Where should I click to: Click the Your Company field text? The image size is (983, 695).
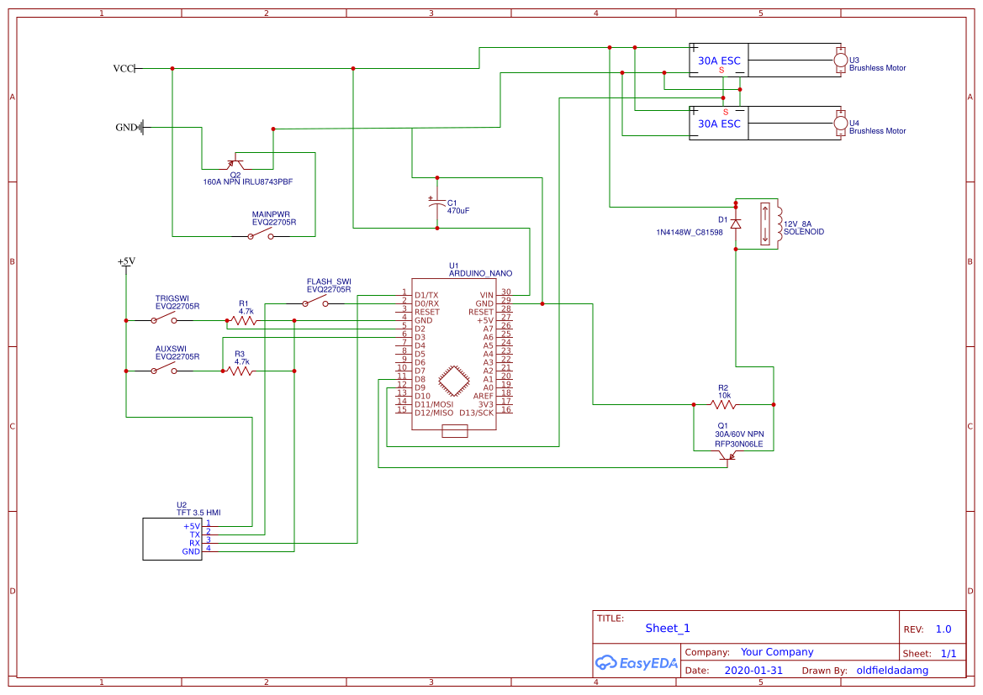click(x=777, y=652)
